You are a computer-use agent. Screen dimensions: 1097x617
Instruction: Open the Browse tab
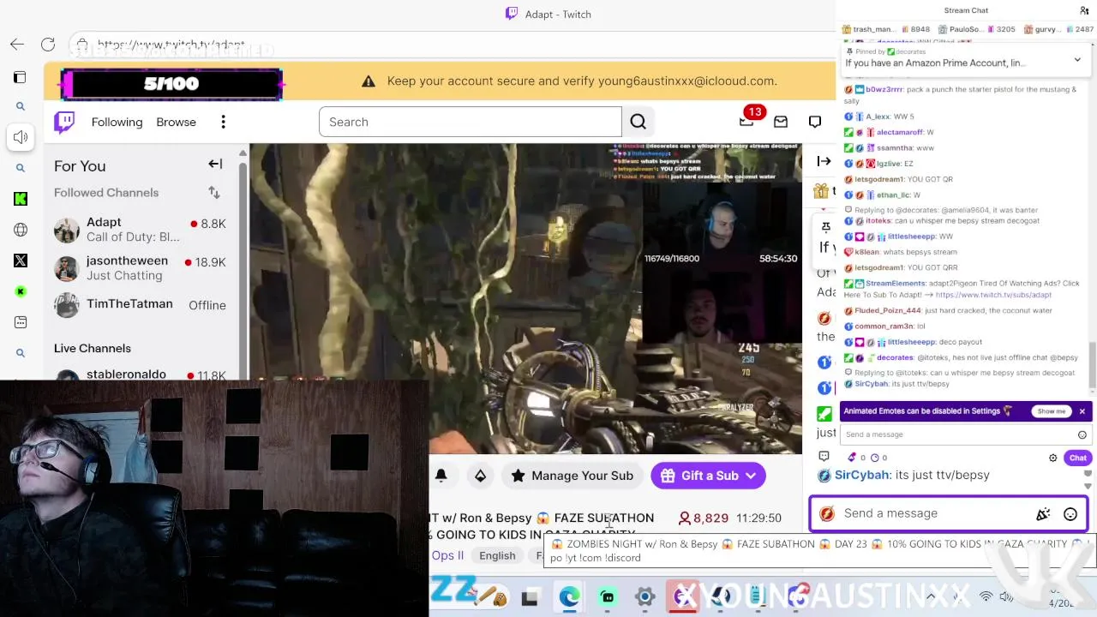click(x=176, y=122)
